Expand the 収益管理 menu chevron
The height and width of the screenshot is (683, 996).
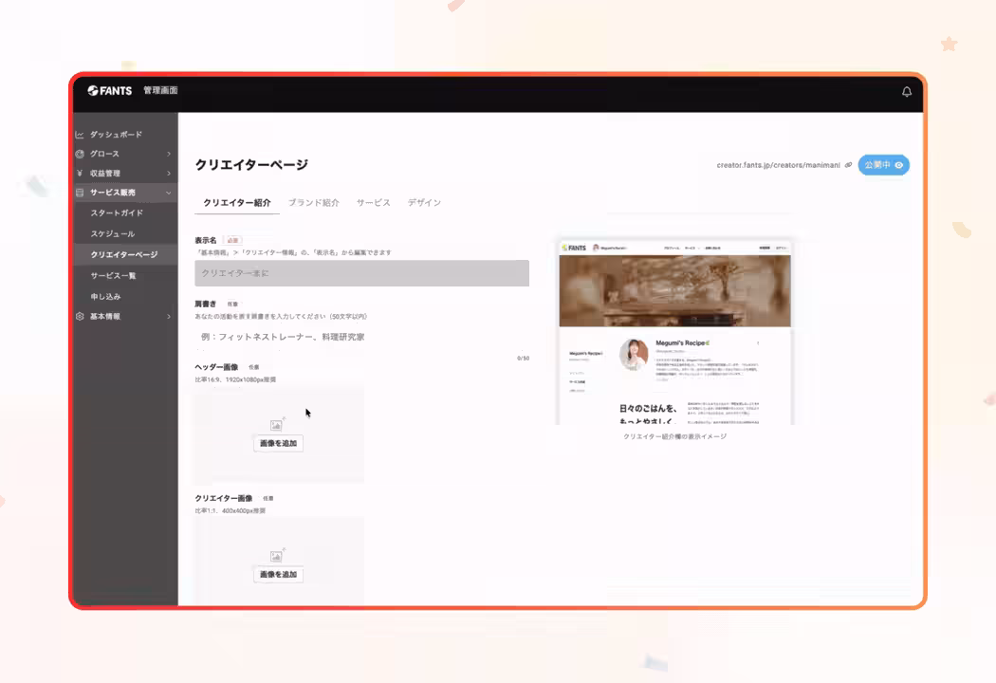click(x=168, y=173)
